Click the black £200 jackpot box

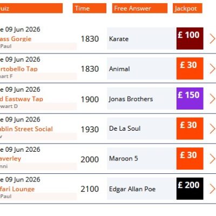[190, 188]
